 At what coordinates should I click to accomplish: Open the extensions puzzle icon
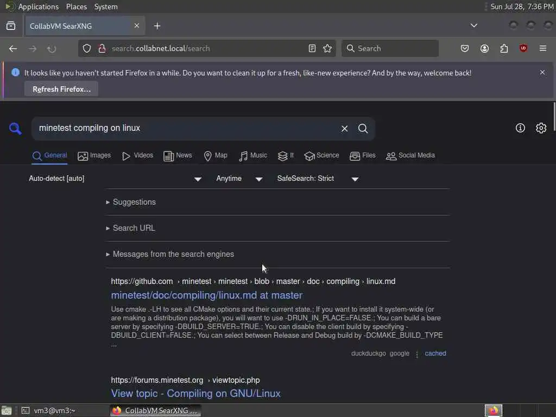504,48
